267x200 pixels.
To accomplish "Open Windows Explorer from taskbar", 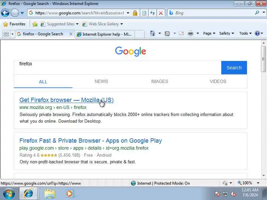I will [50, 194].
